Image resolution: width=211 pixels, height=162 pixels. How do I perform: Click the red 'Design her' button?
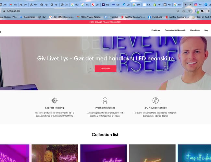(106, 68)
